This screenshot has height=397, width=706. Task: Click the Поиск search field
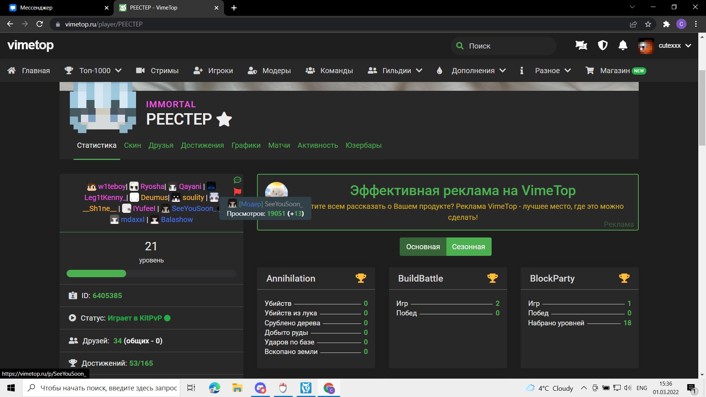pyautogui.click(x=503, y=46)
